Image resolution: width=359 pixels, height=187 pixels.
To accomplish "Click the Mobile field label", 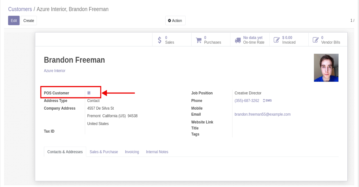I will pos(197,108).
